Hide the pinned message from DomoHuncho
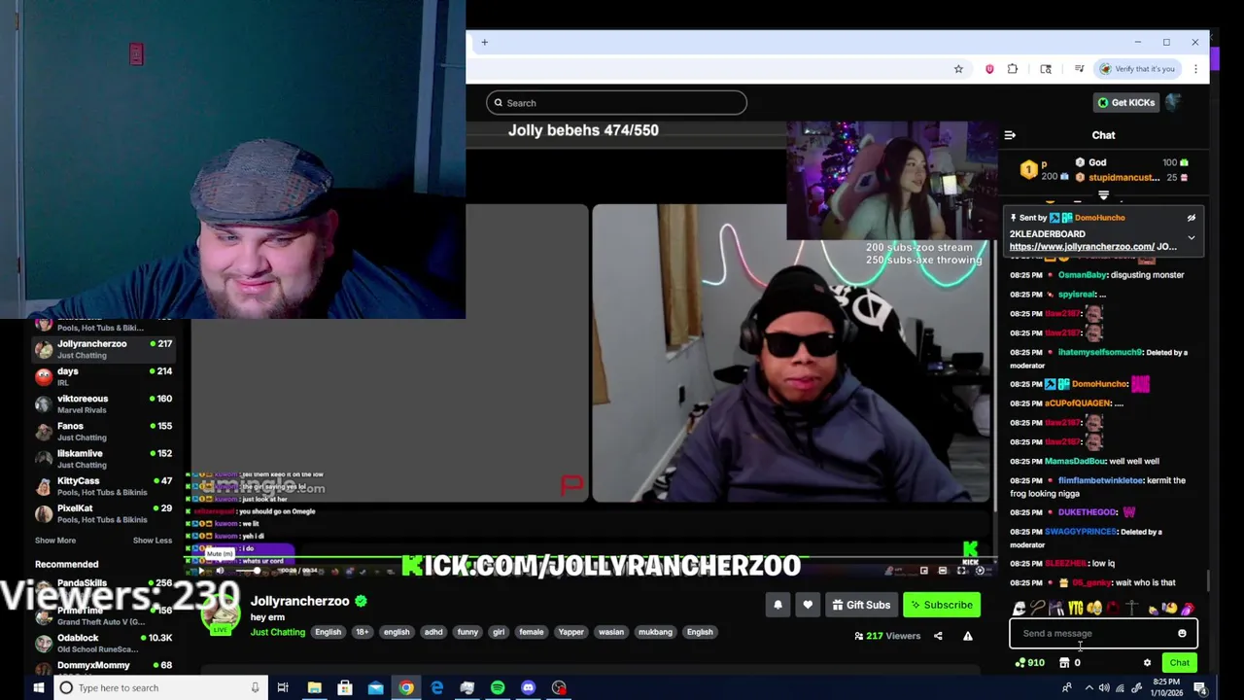1244x700 pixels. [x=1192, y=218]
